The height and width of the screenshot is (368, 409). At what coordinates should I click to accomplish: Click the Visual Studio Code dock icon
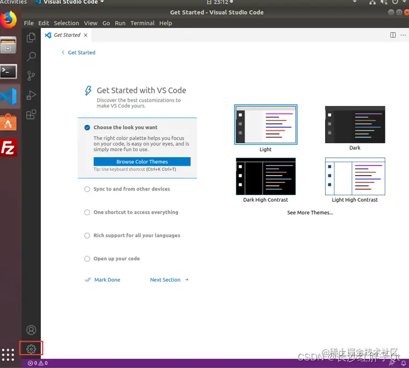[9, 96]
